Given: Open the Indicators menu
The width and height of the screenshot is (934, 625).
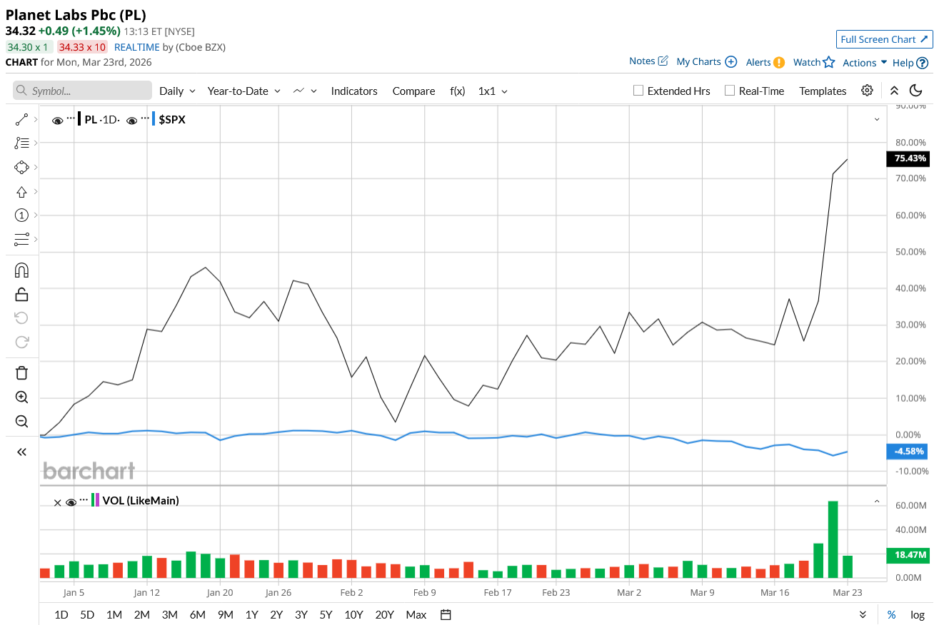Looking at the screenshot, I should point(354,91).
